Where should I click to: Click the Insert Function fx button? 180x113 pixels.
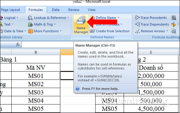17,44
